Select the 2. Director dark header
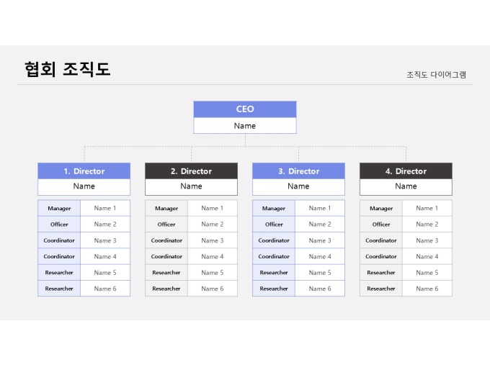Screen dimensions: 490x367 click(191, 171)
